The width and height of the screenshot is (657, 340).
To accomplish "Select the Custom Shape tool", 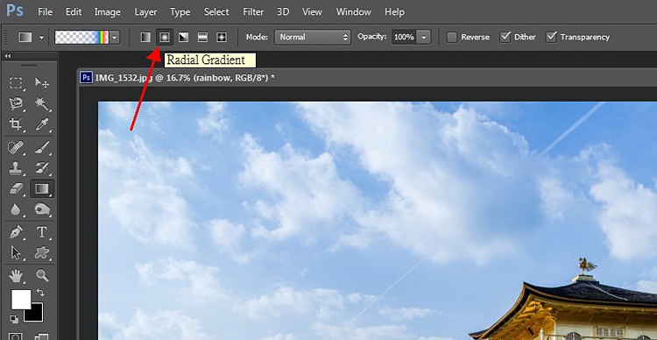I will [x=42, y=252].
